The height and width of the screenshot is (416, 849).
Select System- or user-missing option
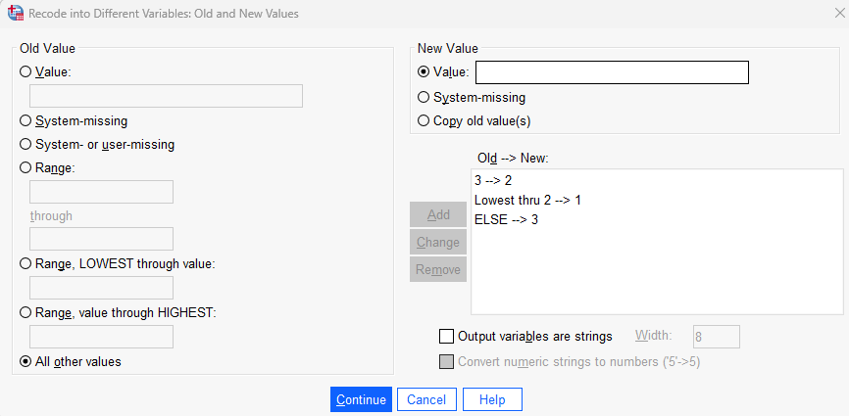click(x=25, y=144)
